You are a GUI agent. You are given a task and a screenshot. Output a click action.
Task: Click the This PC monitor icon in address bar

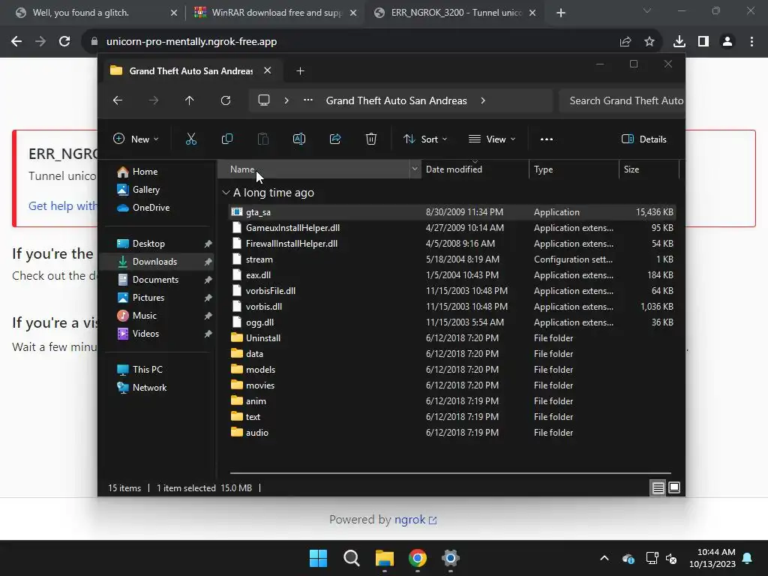pyautogui.click(x=264, y=100)
